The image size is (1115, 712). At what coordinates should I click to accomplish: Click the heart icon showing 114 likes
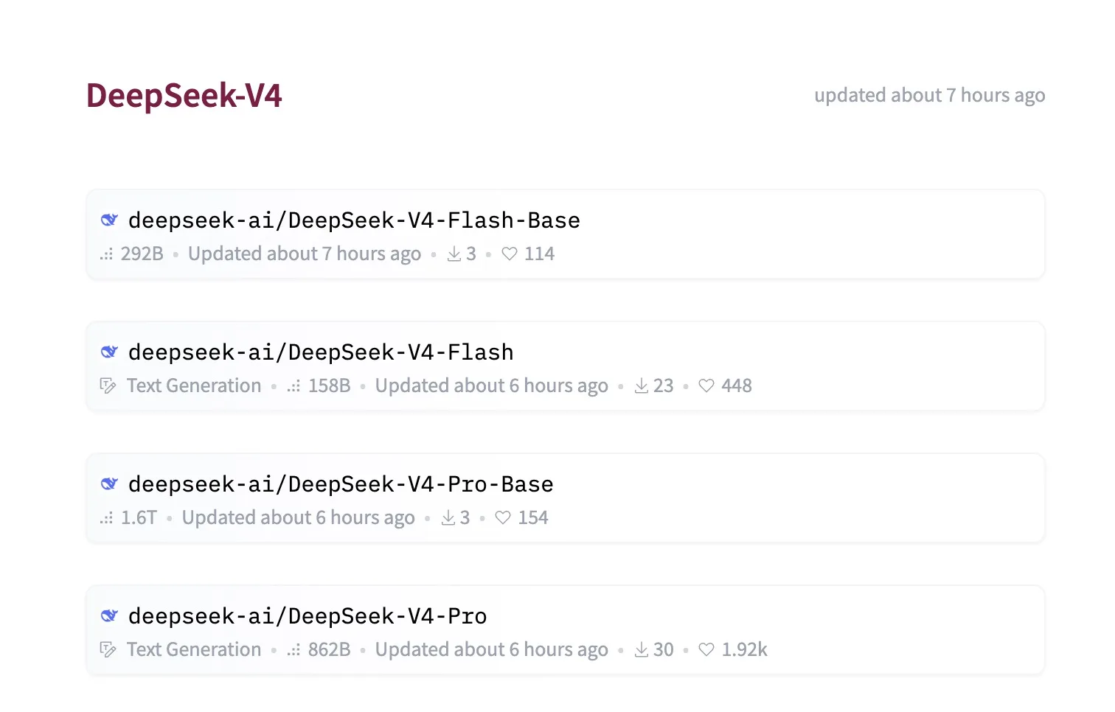pyautogui.click(x=510, y=254)
